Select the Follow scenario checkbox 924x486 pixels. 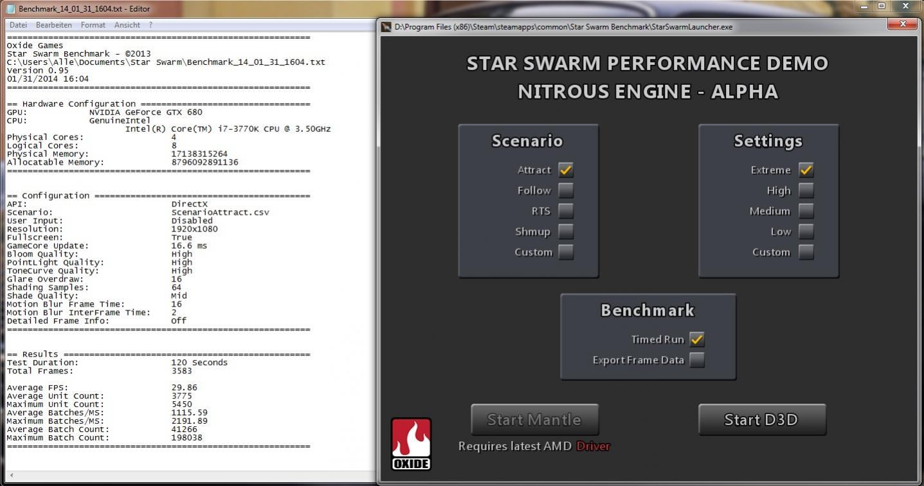566,190
